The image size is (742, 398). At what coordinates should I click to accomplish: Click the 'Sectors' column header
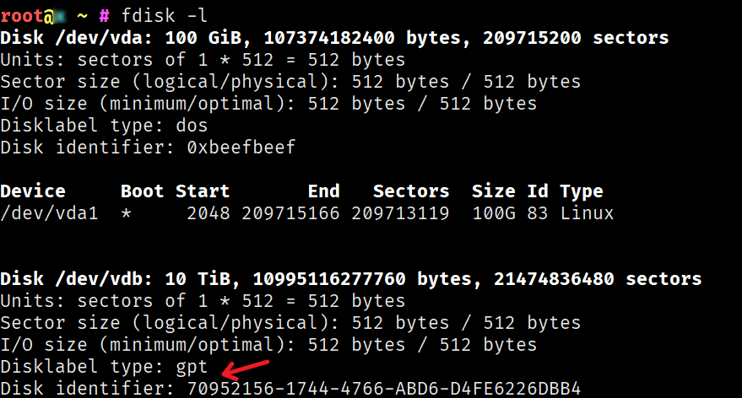pos(411,191)
